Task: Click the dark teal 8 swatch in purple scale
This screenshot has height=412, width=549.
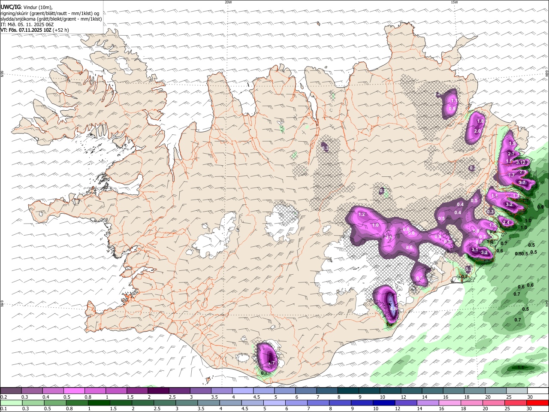Action: click(348, 391)
